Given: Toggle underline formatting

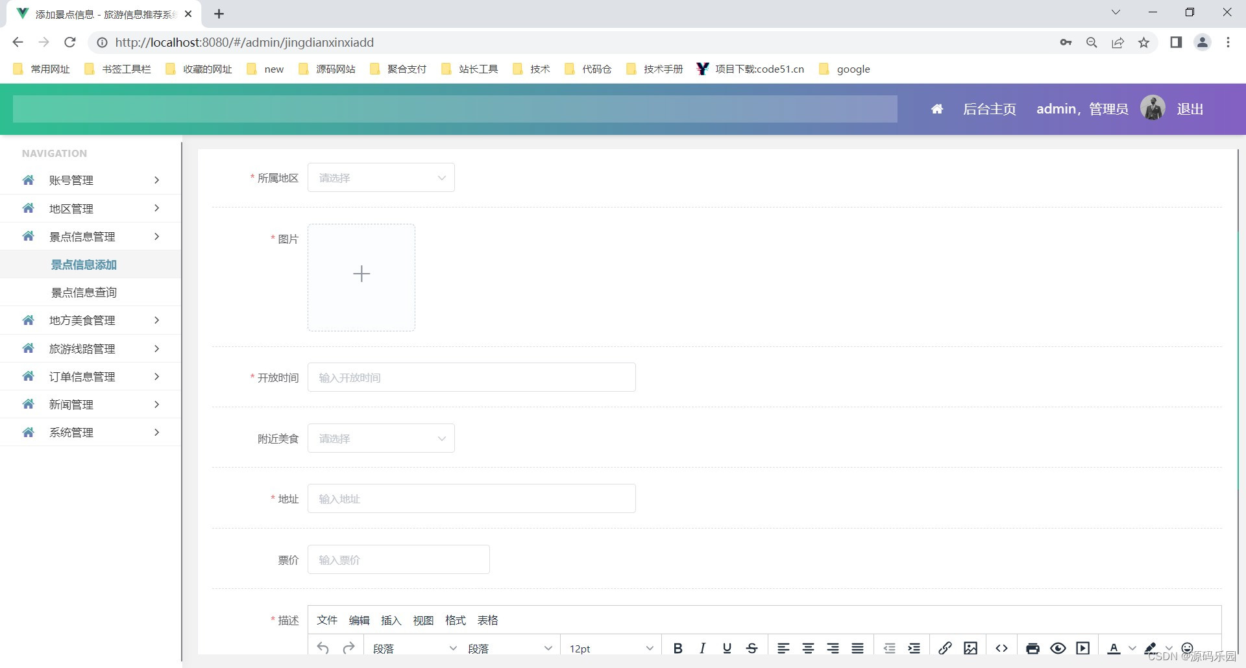Looking at the screenshot, I should pos(726,647).
